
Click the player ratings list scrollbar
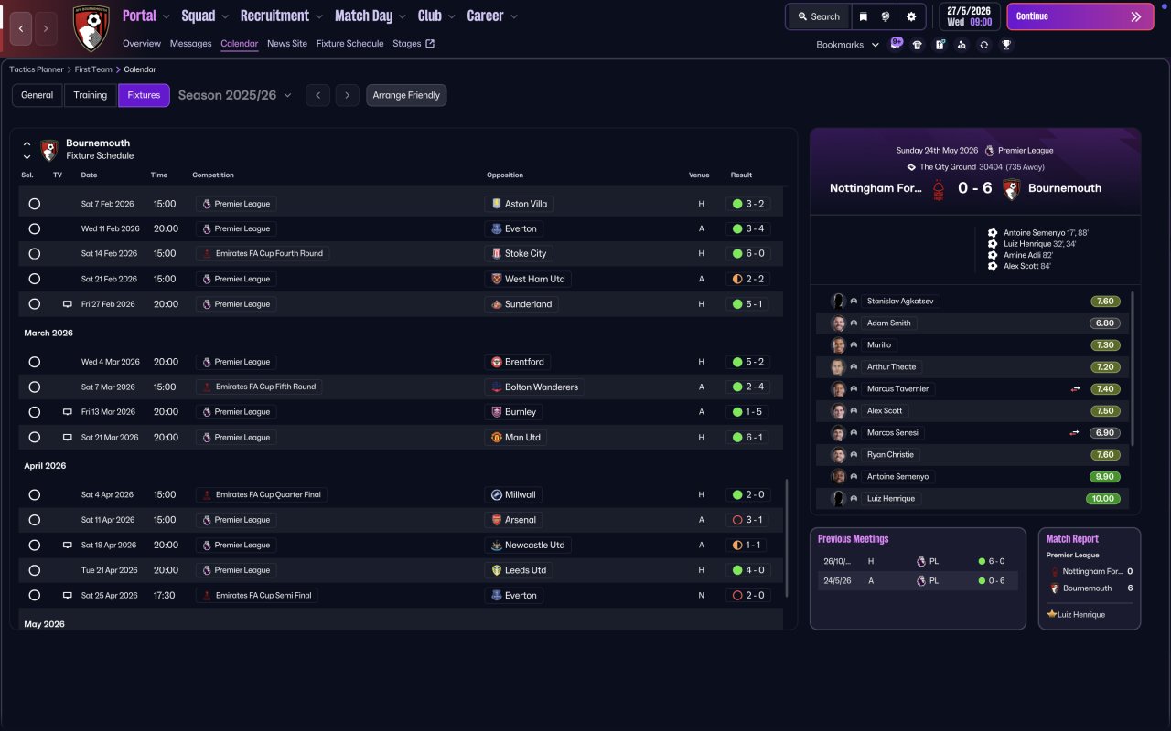(x=1133, y=368)
